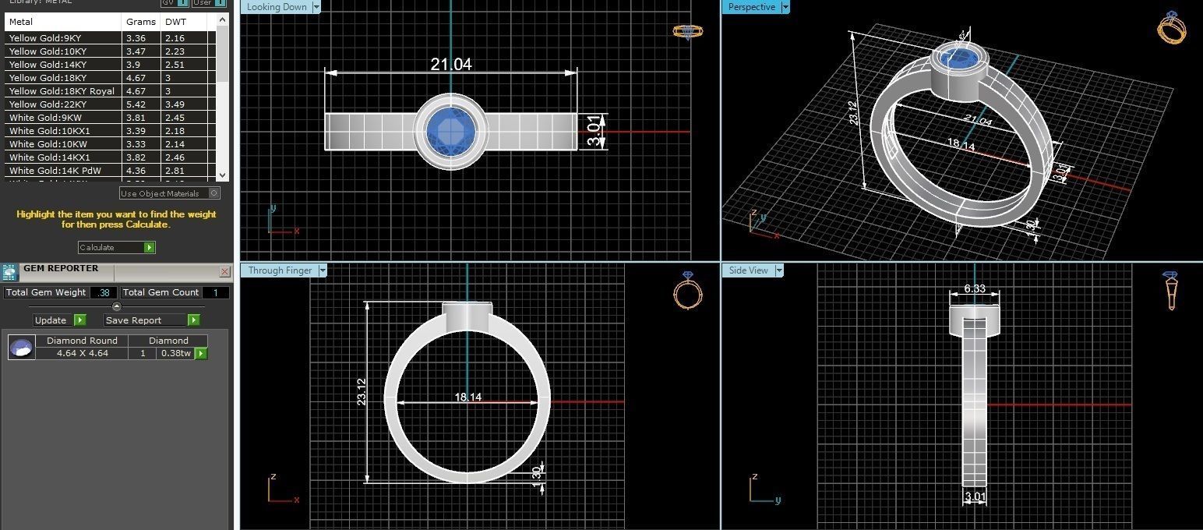The image size is (1203, 530).
Task: Open the Through Finger viewport dropdown arrow
Action: point(322,270)
